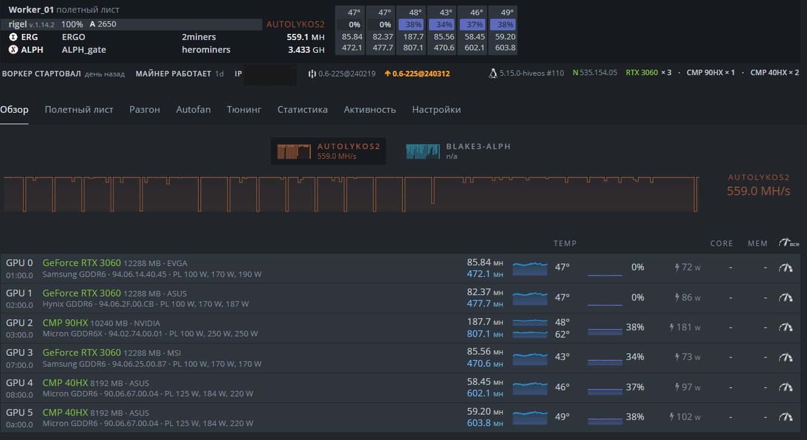The height and width of the screenshot is (440, 807).
Task: Open the Активность tab
Action: pyautogui.click(x=370, y=110)
